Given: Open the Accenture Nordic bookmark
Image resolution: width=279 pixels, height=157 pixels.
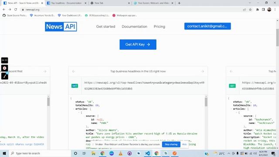Looking at the screenshot, I should coord(42,16).
